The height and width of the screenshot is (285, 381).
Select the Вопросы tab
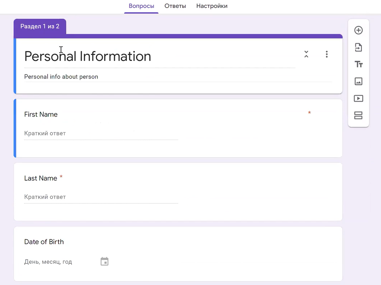[x=141, y=6]
